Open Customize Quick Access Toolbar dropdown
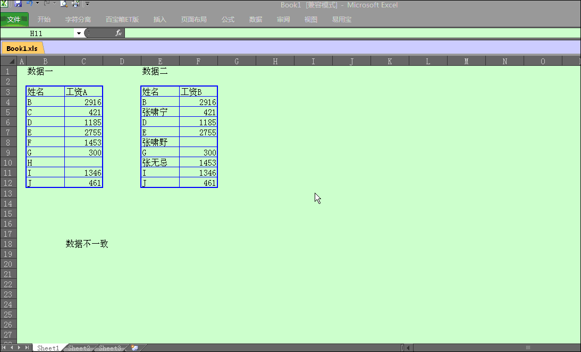Viewport: 581px width, 352px height. tap(87, 4)
